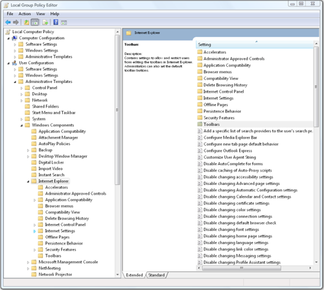Select Delete Browsing History in the tree
This screenshot has height=290, width=324.
coord(67,218)
